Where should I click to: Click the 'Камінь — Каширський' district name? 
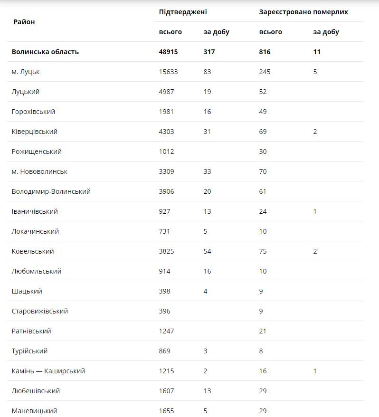(x=48, y=371)
